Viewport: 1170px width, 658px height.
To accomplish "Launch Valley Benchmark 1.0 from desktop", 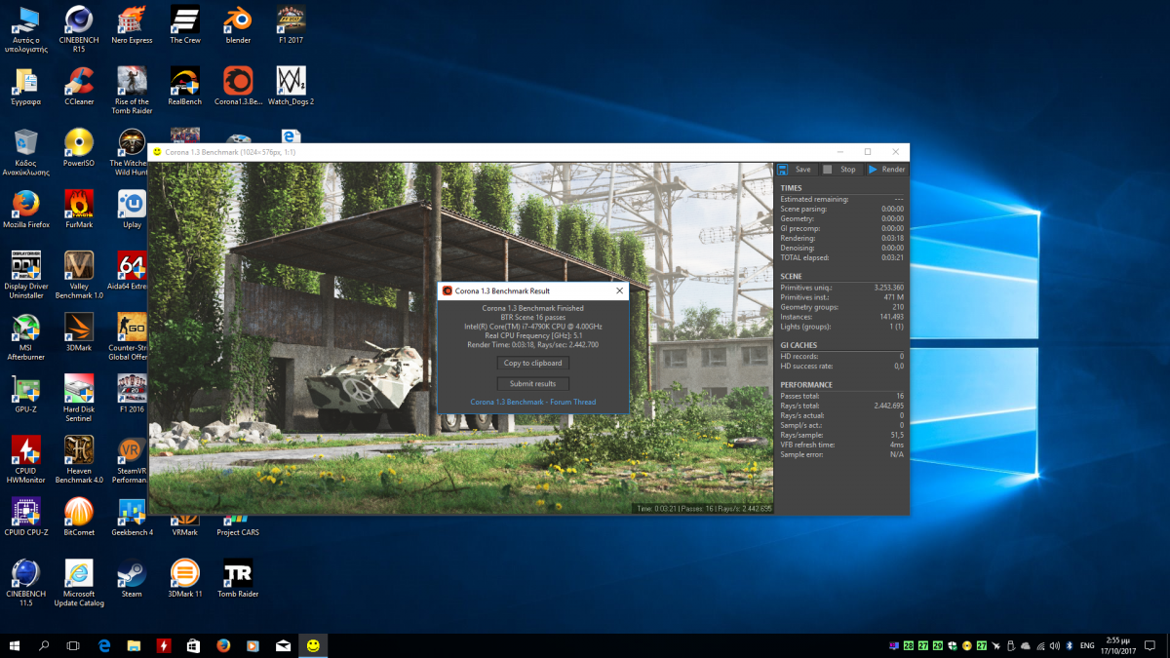I will (79, 275).
